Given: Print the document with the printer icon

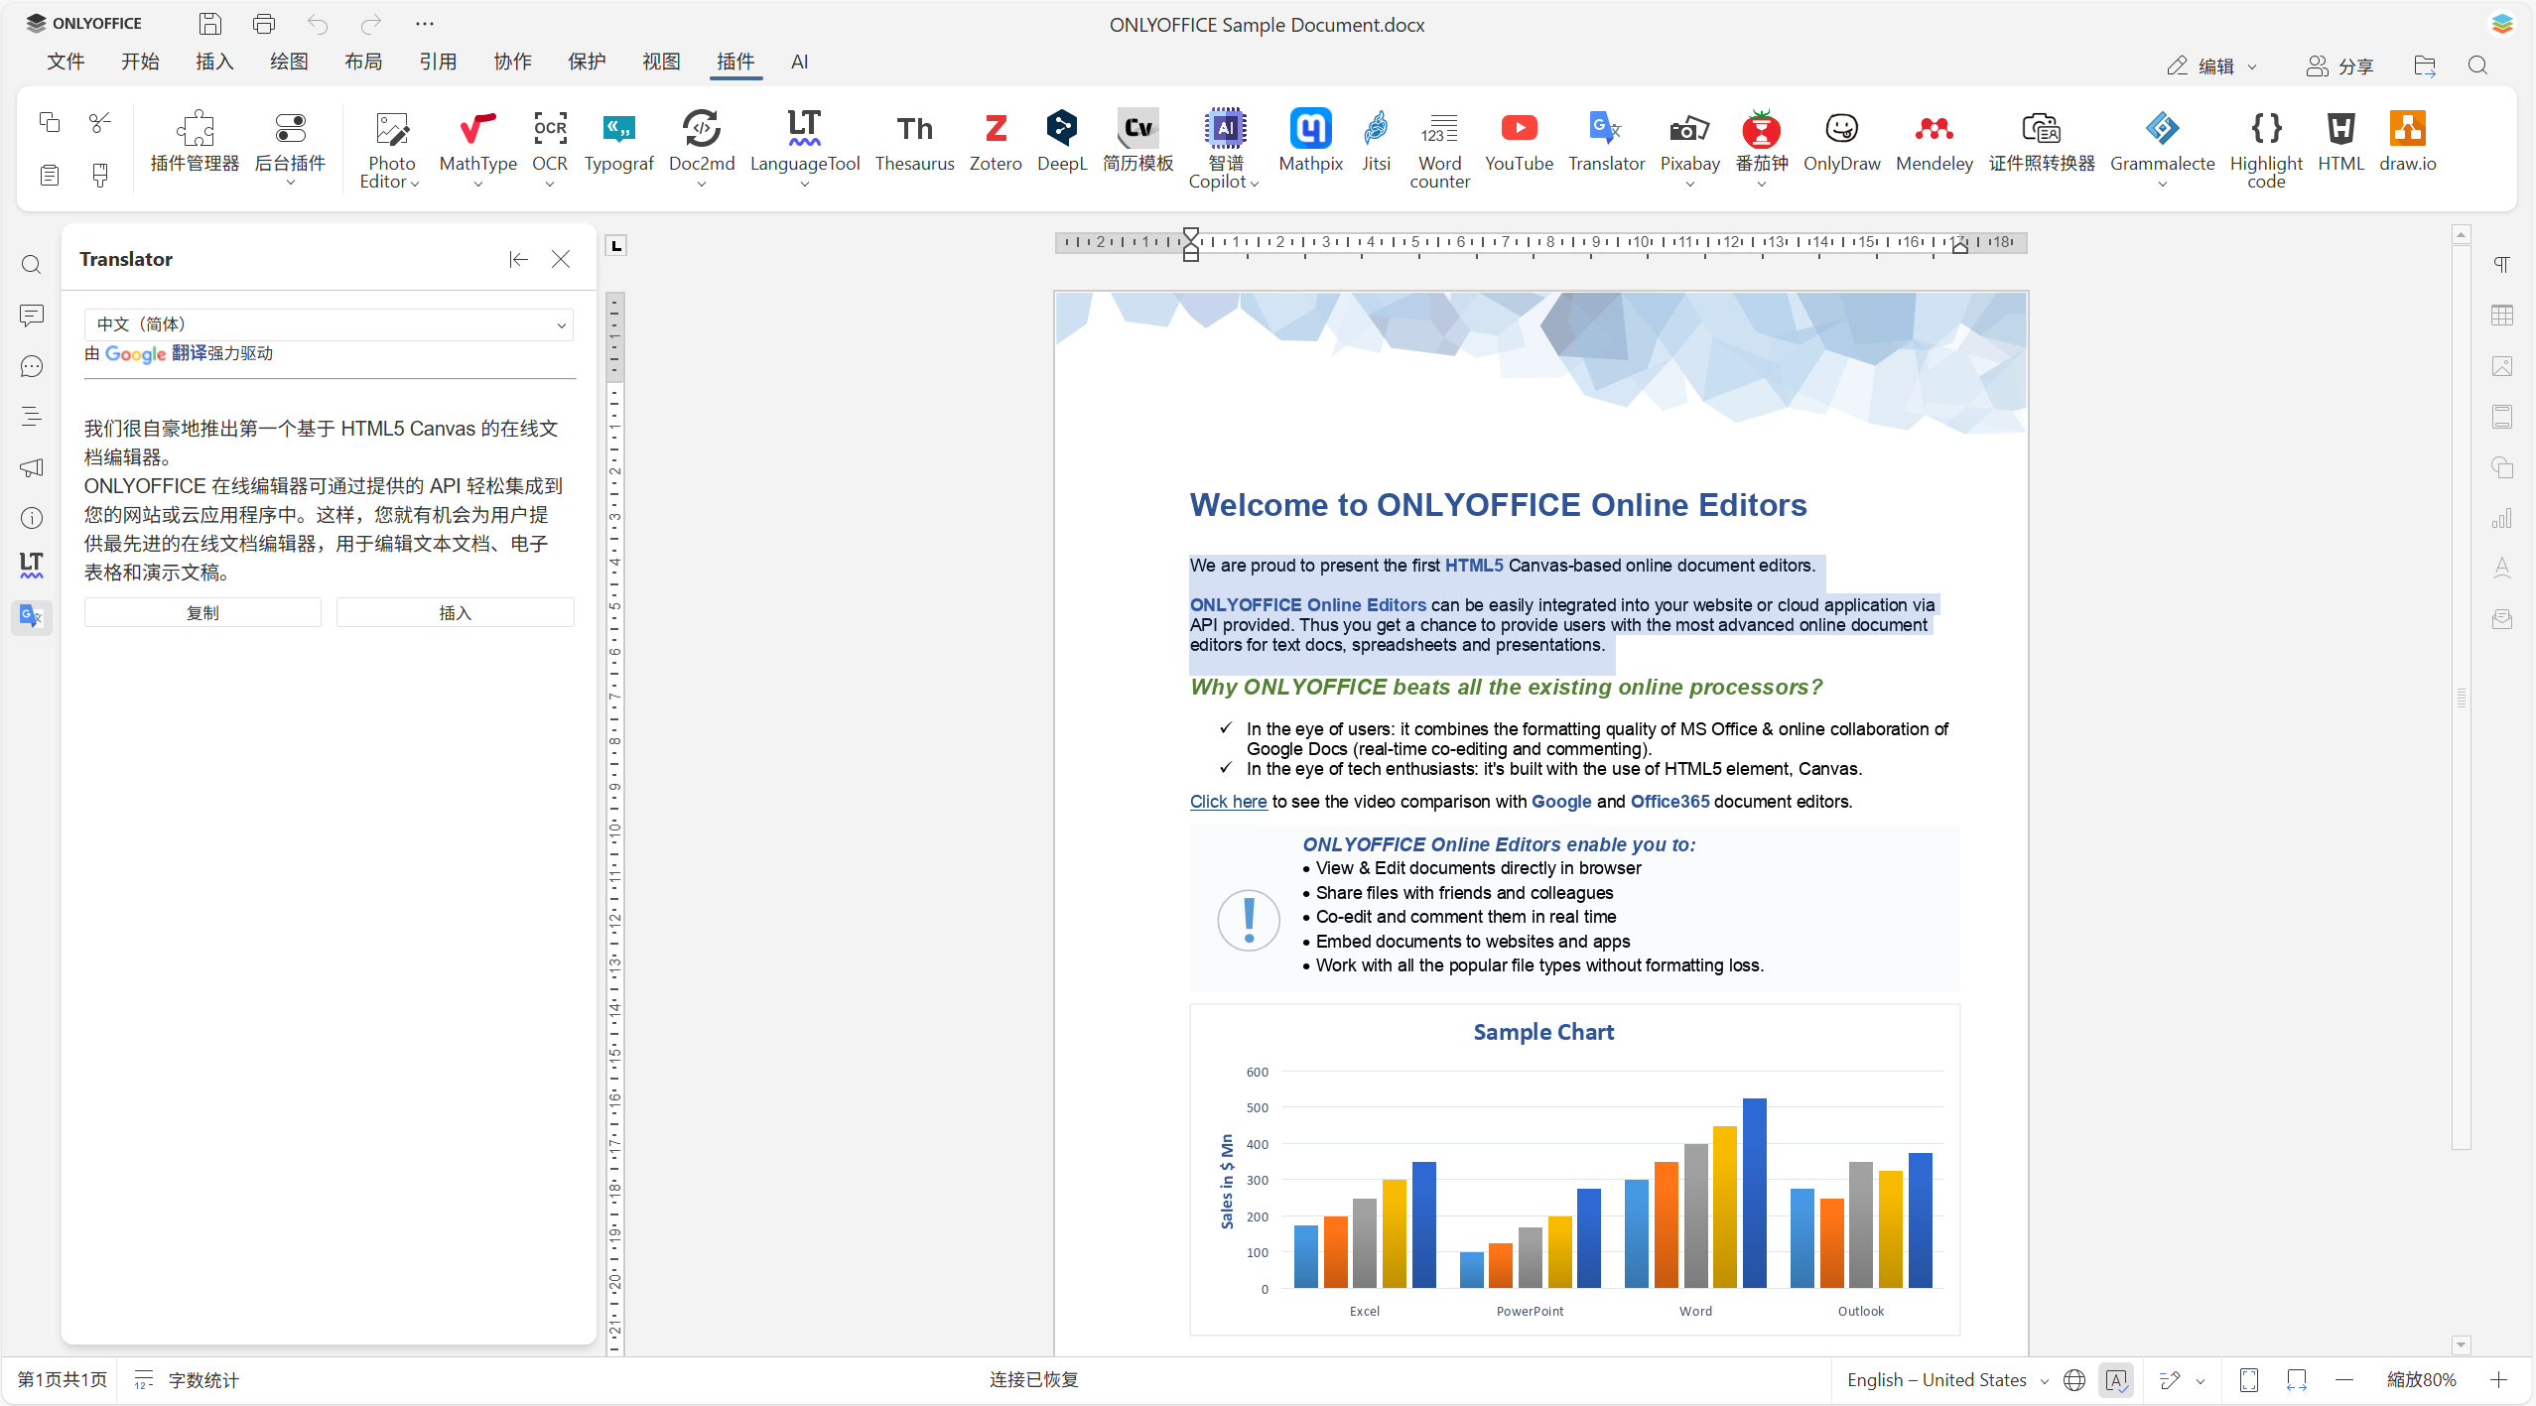Looking at the screenshot, I should point(264,24).
